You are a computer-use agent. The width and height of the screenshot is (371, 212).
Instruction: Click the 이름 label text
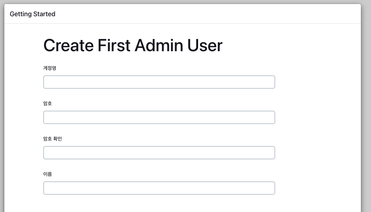pos(48,174)
